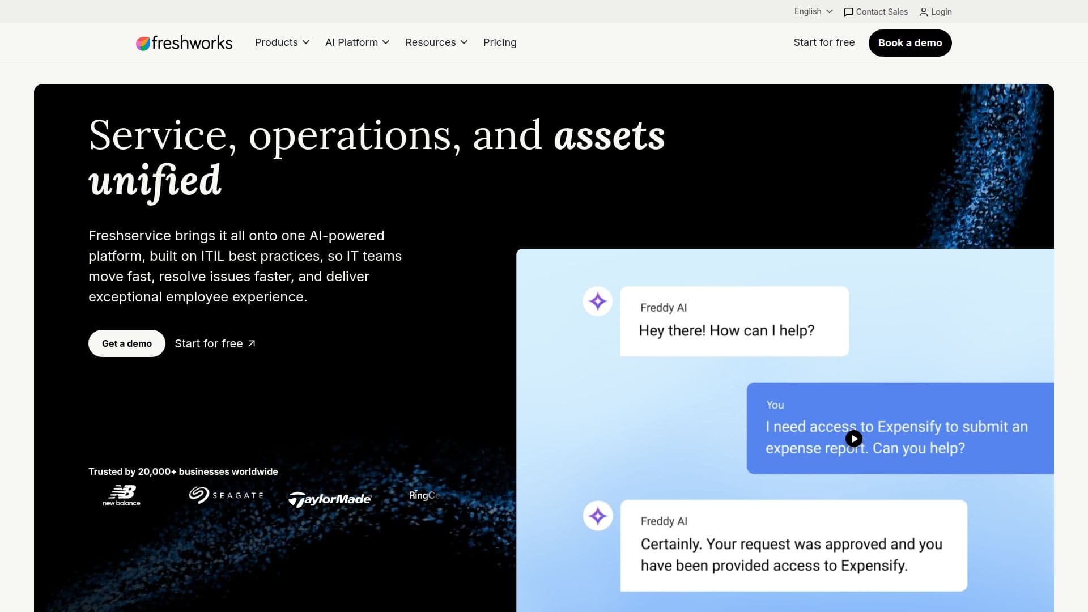Click the RingCentral logo
Viewport: 1088px width, 612px height.
tap(424, 495)
